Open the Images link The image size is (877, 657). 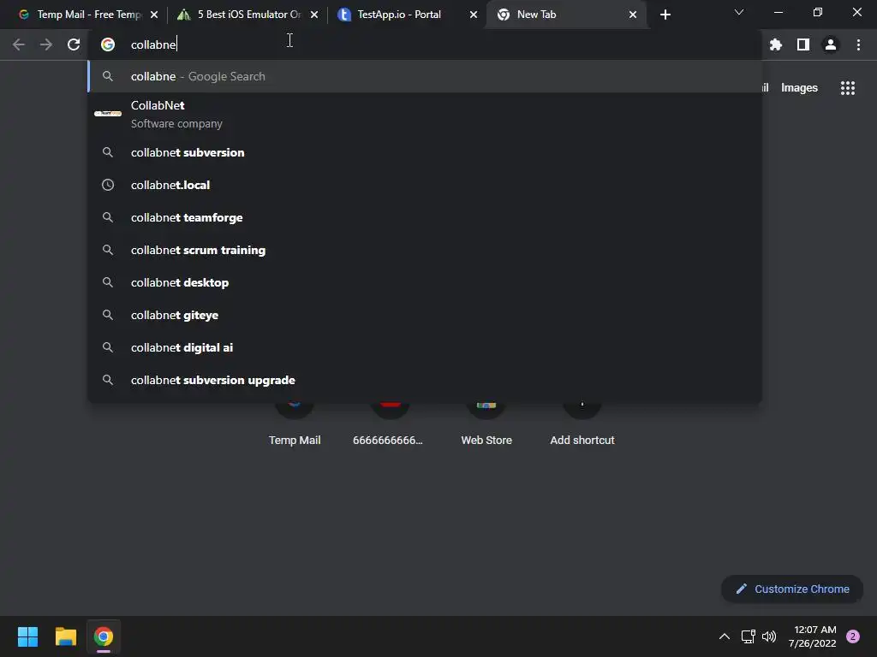[x=799, y=88]
